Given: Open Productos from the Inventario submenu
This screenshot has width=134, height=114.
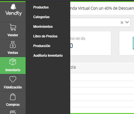Looking at the screenshot, I should 41,7.
